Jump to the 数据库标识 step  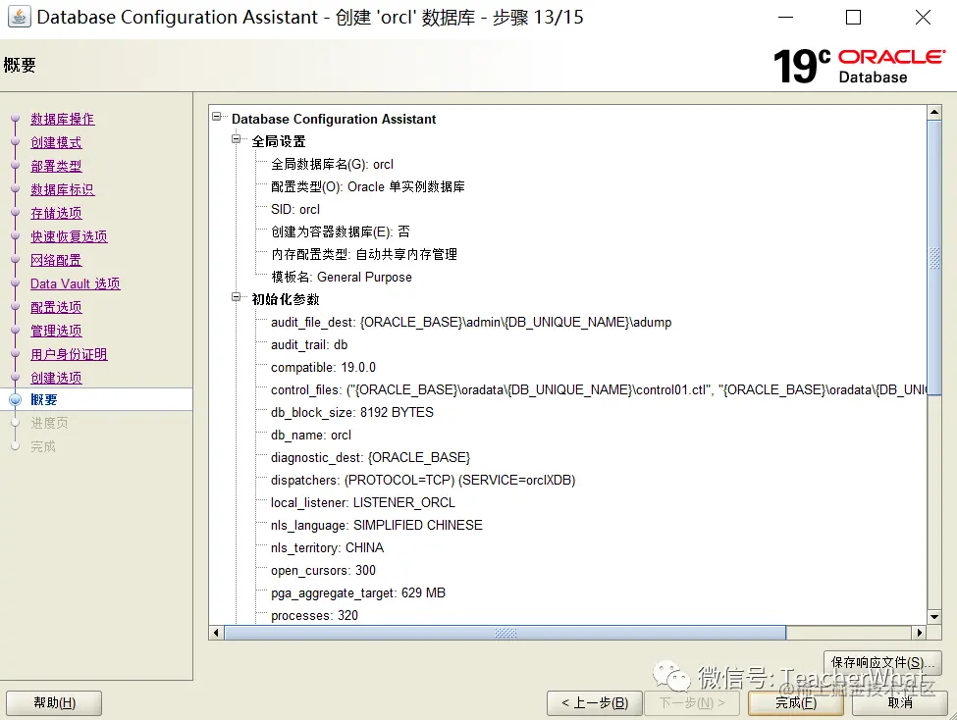tap(62, 189)
